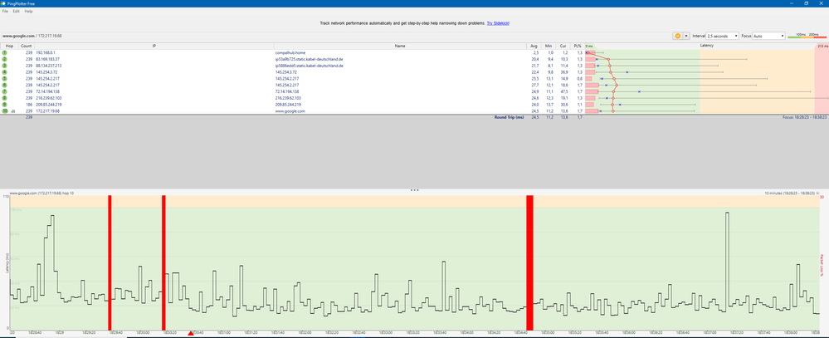
Task: Pause the trace with the orange button
Action: click(x=677, y=36)
